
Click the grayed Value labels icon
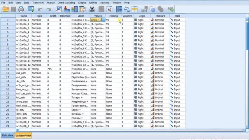click(144, 9)
